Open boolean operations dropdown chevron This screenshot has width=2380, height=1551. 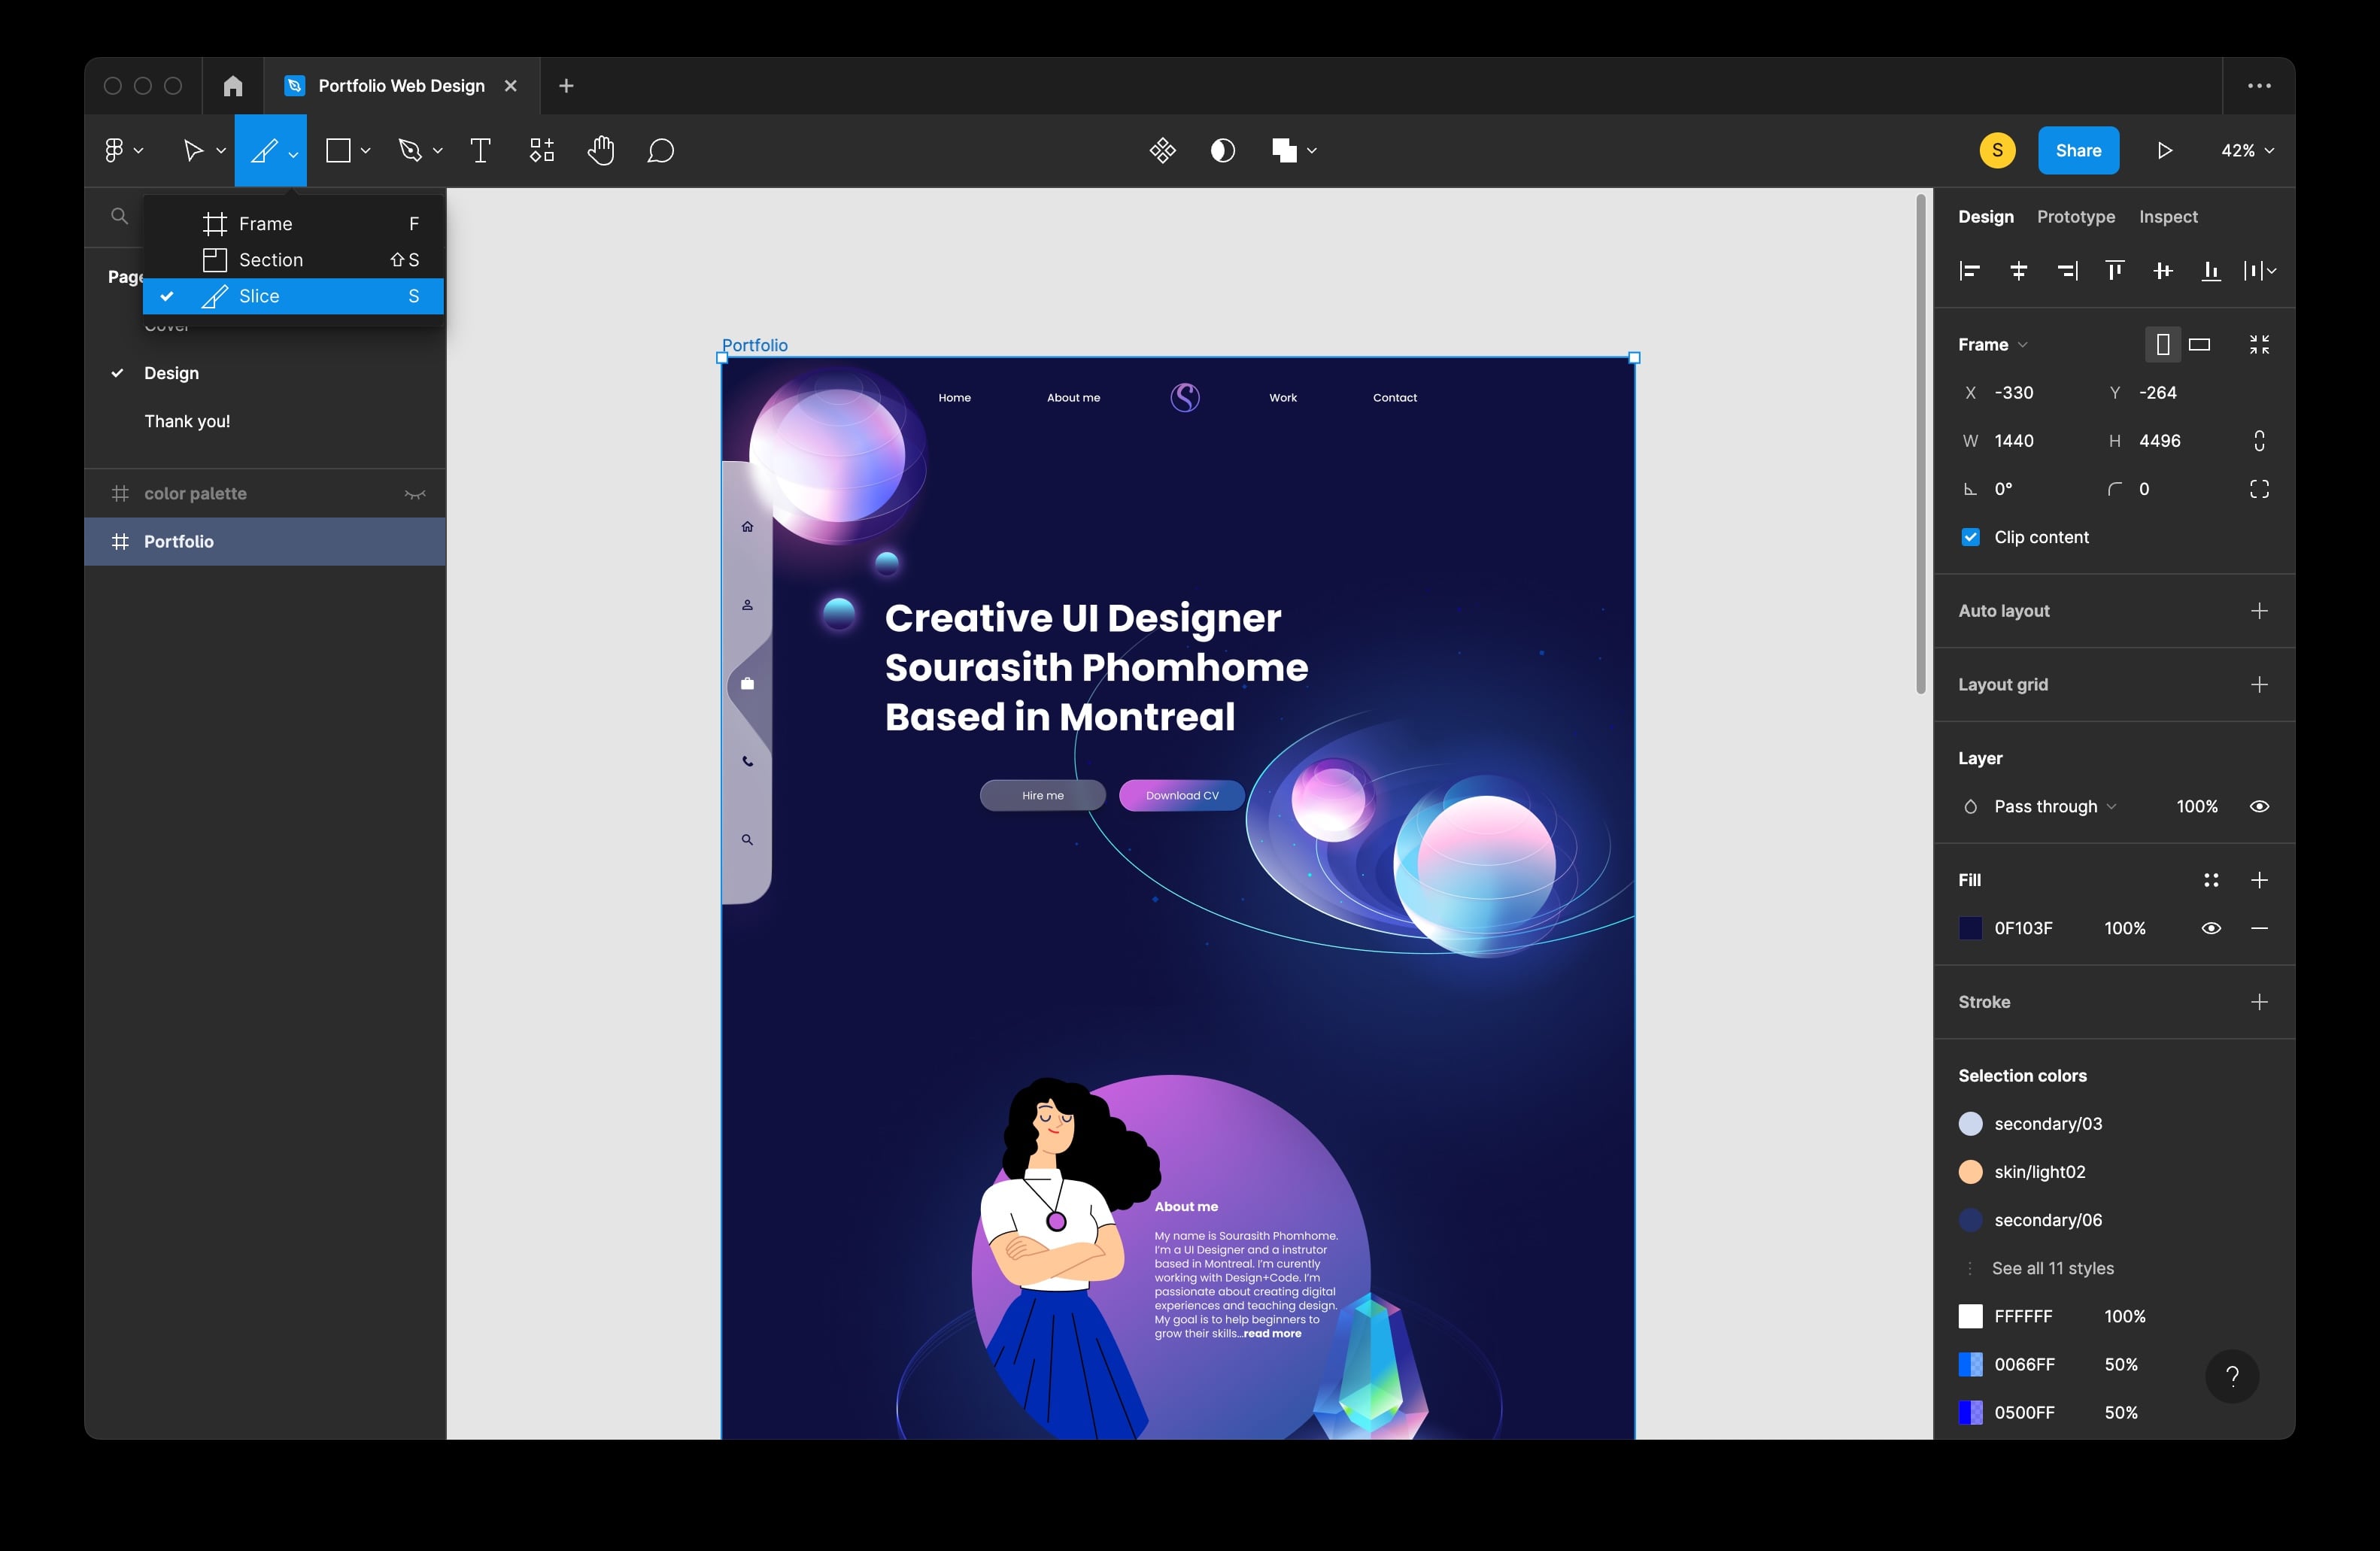[1311, 150]
